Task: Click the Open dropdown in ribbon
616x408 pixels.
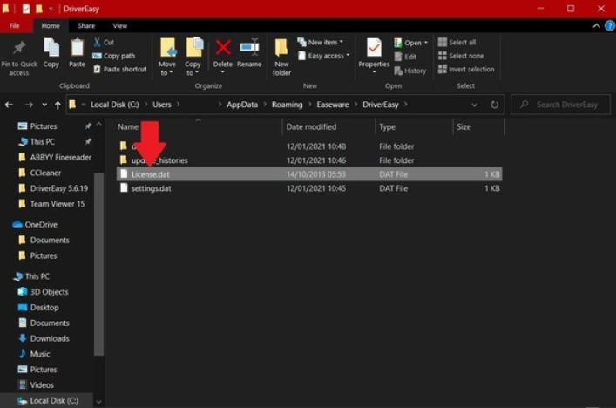Action: click(x=411, y=43)
